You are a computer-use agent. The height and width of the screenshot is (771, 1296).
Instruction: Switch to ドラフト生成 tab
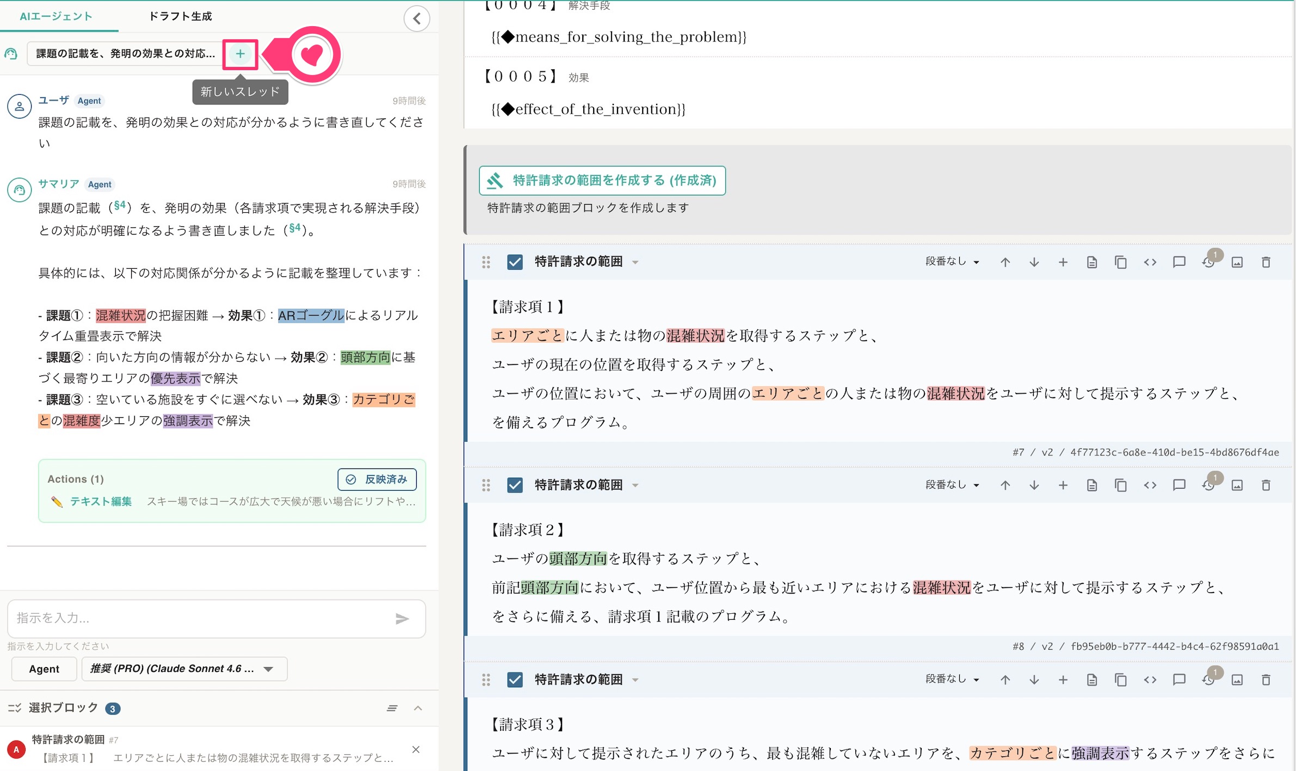[x=181, y=16]
